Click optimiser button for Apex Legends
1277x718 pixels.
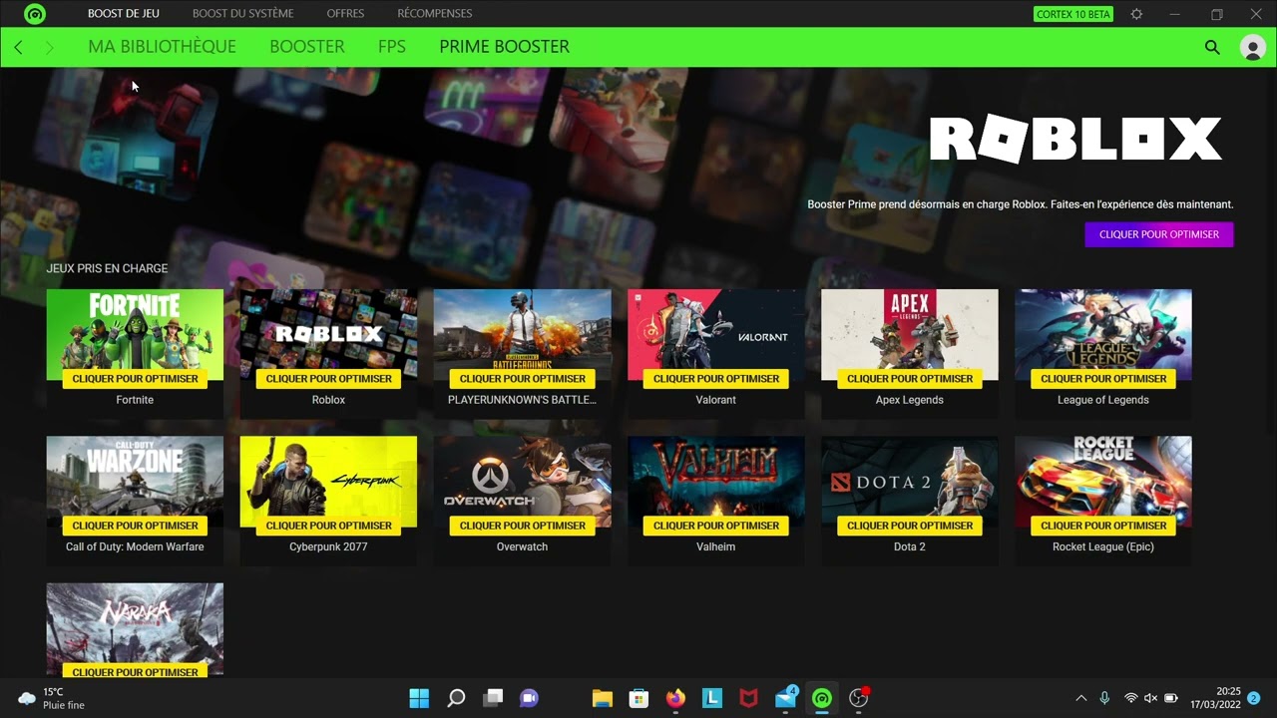pyautogui.click(x=910, y=379)
